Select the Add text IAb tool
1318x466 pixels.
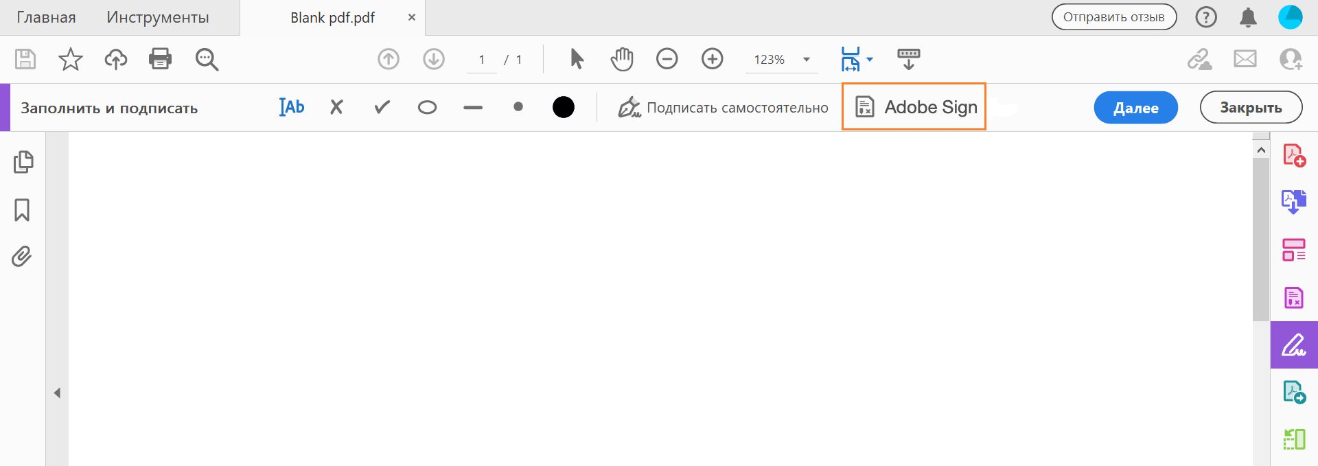click(x=291, y=107)
